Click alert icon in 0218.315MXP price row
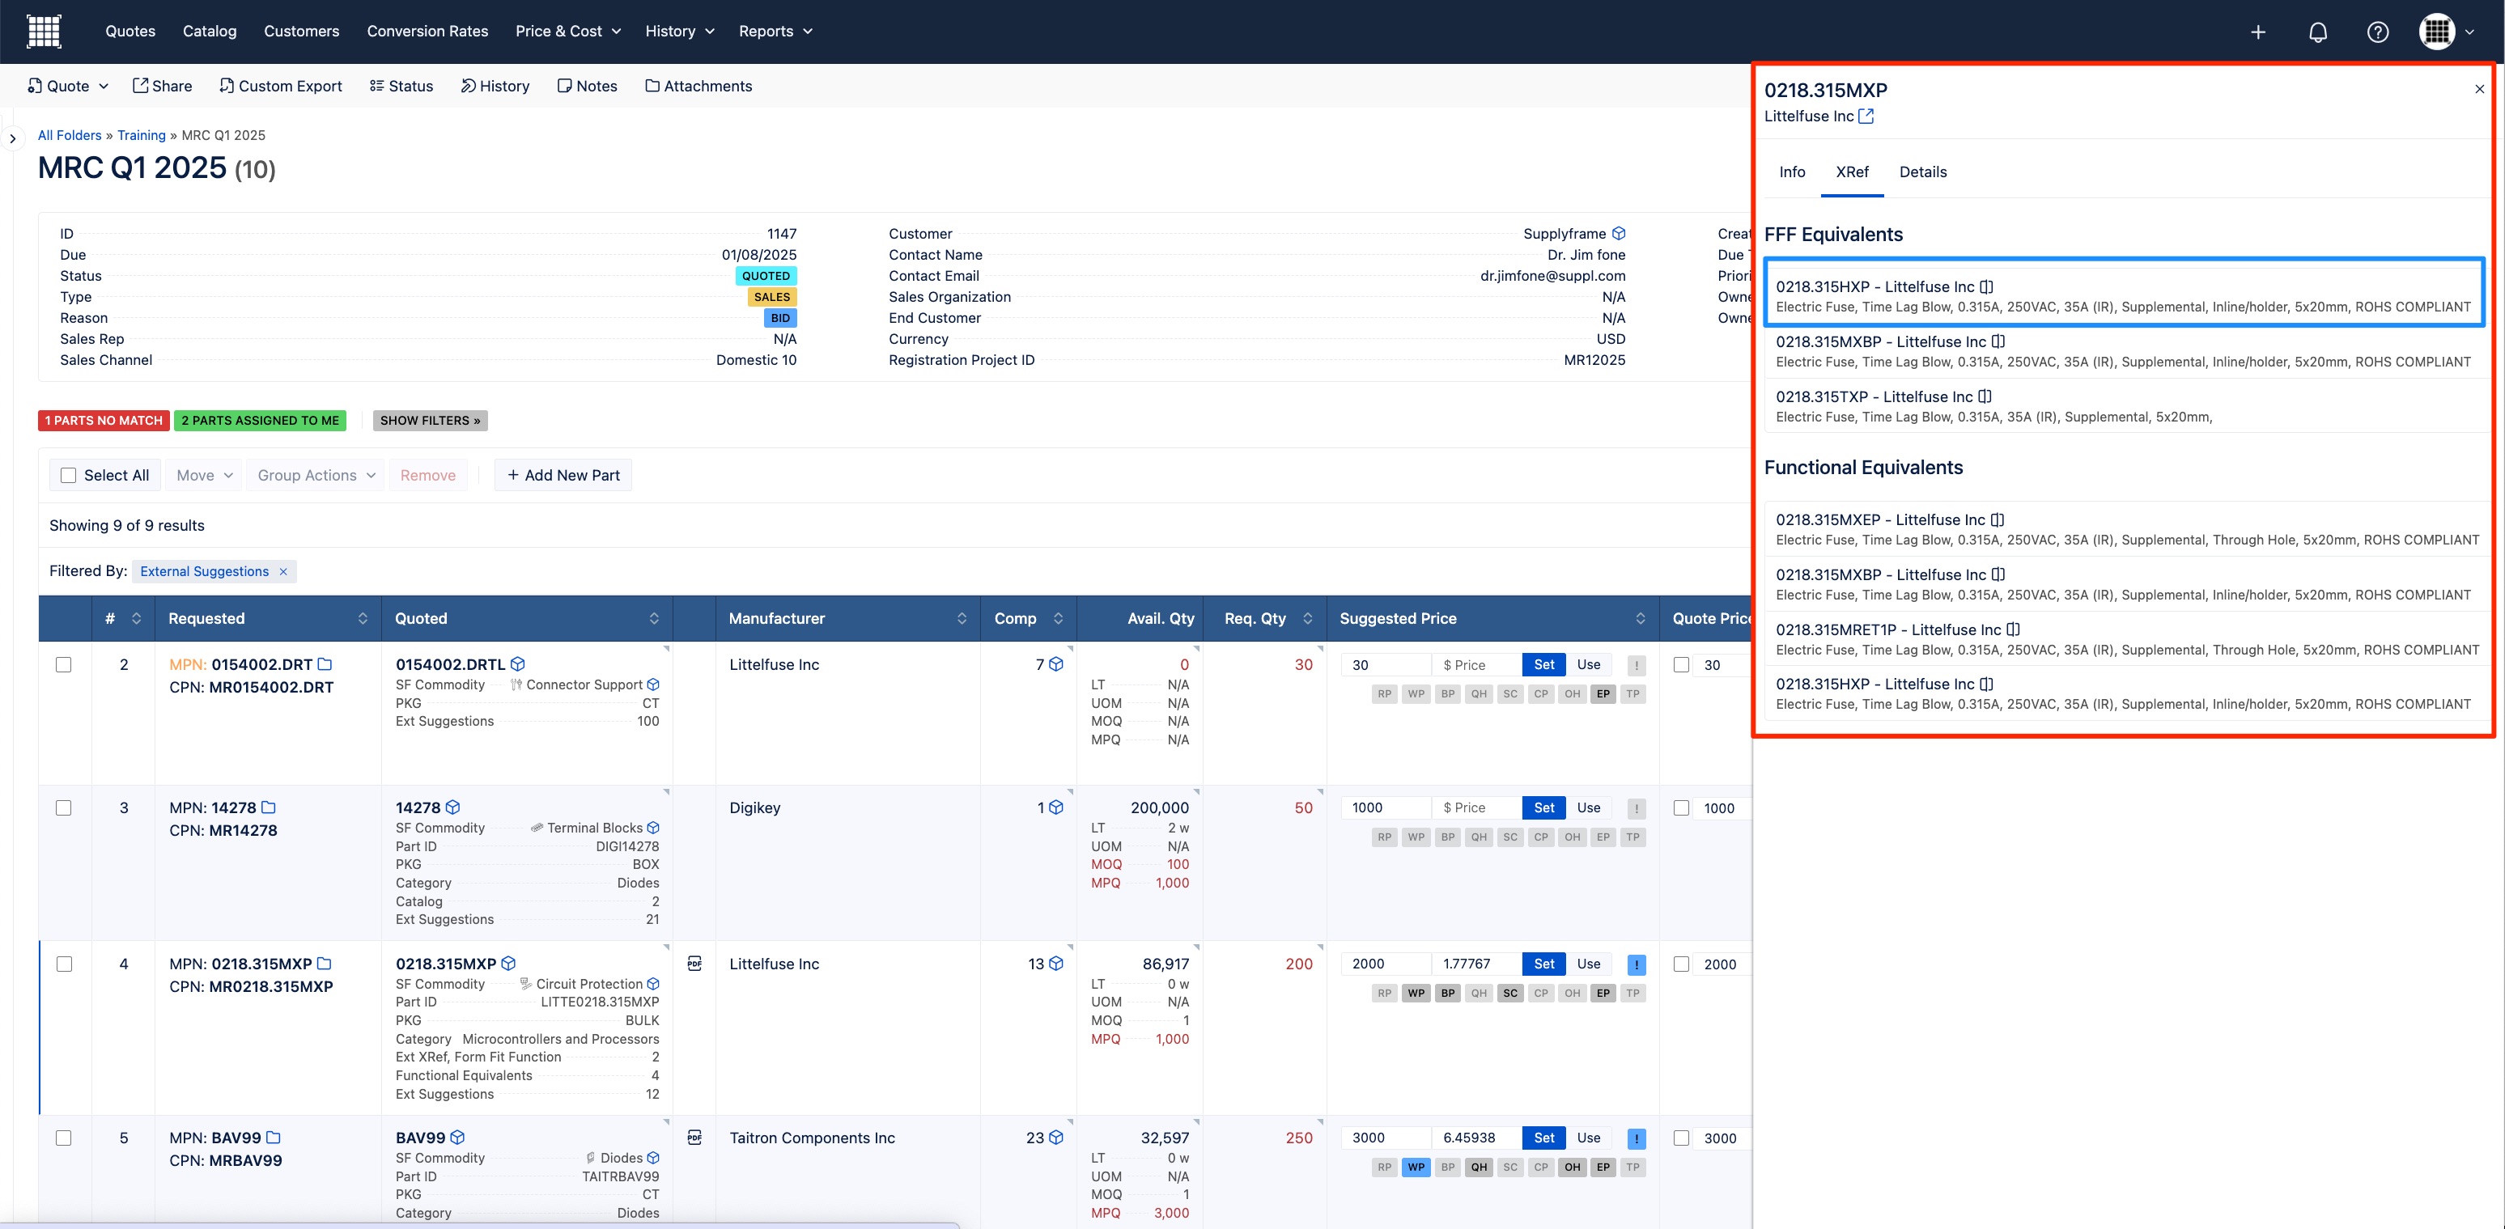2505x1229 pixels. [x=1637, y=964]
